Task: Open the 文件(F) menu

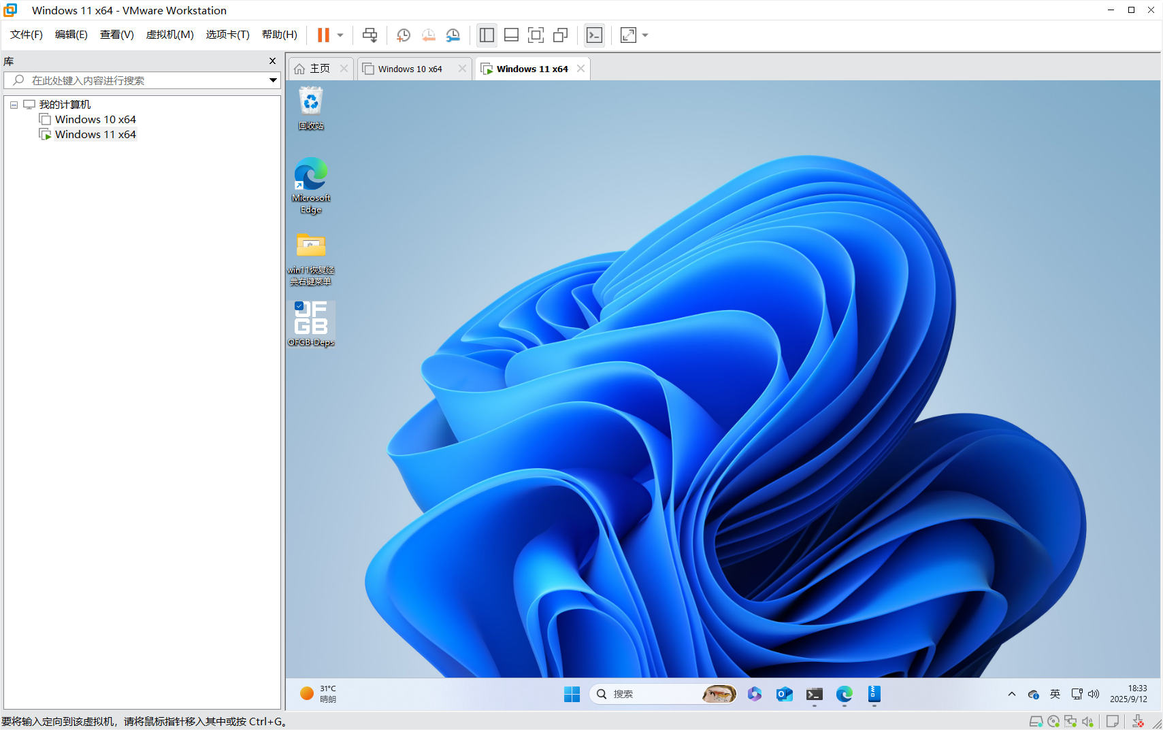Action: pos(27,35)
